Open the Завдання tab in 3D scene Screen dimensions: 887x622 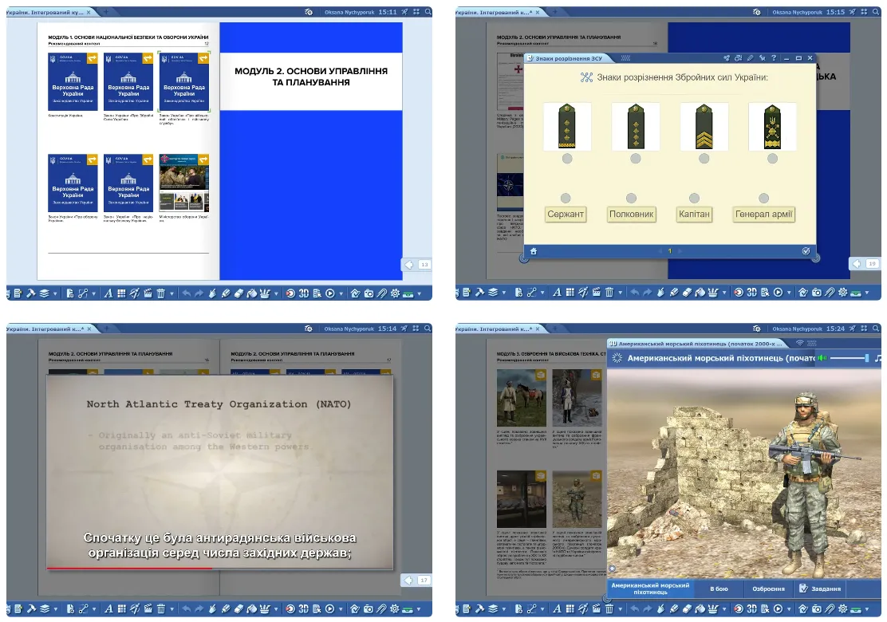[820, 589]
